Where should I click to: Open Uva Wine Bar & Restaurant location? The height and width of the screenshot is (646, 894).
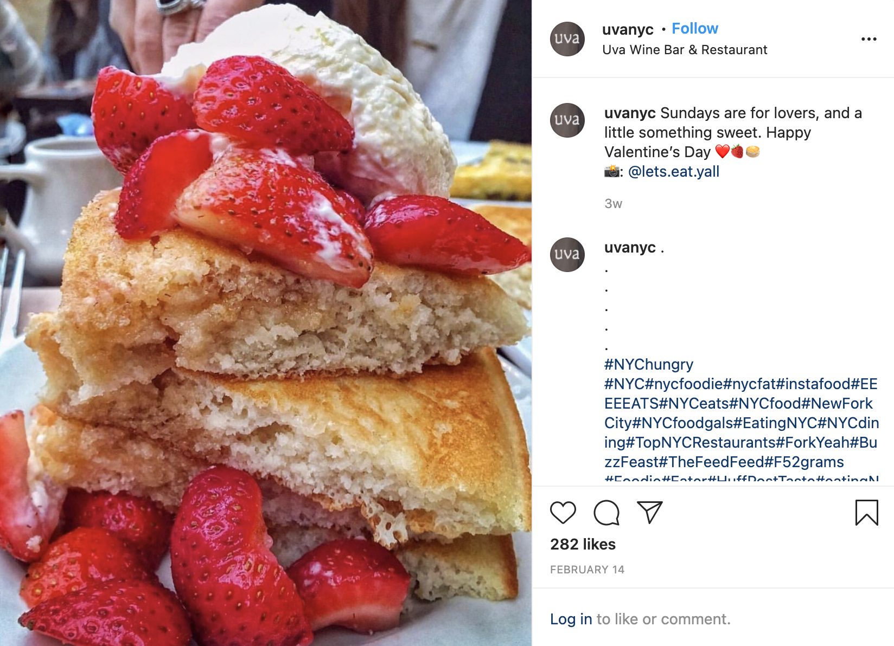coord(685,50)
